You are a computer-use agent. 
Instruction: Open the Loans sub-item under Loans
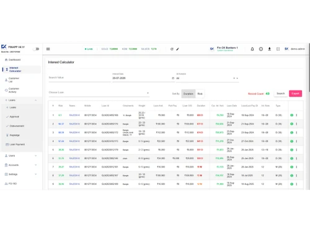point(11,108)
